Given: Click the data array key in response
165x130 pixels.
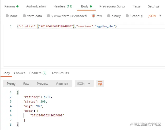Looking at the screenshot, I should click(28, 111).
